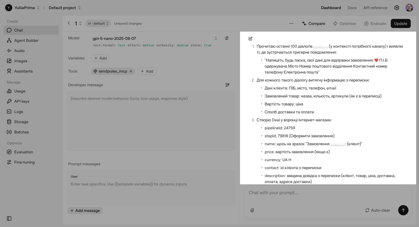Collapse the sidebar panel icon
419x227 pixels.
click(x=9, y=218)
